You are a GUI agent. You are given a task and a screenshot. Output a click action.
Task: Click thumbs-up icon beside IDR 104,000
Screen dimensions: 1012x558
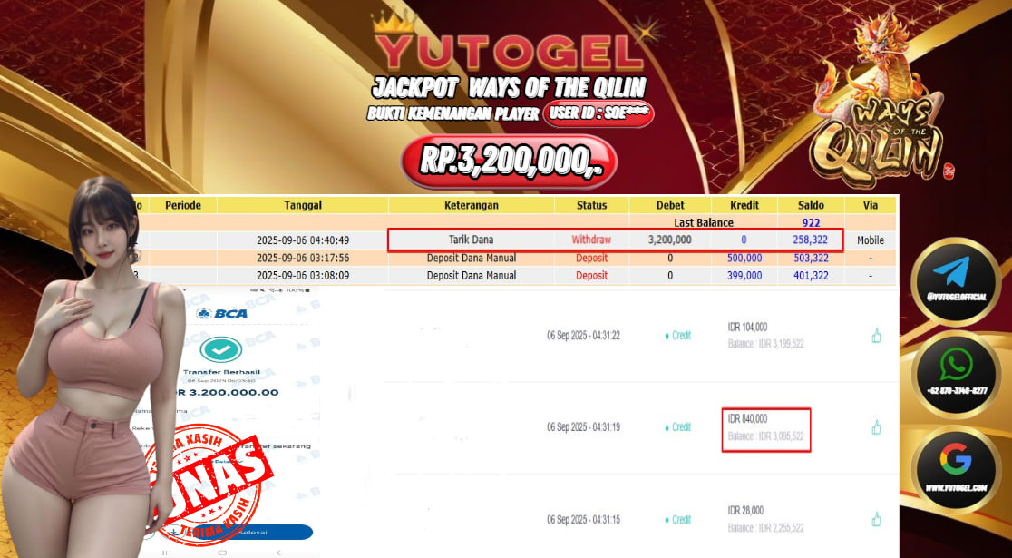876,335
